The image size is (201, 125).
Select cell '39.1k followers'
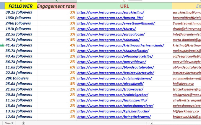coord(21,12)
